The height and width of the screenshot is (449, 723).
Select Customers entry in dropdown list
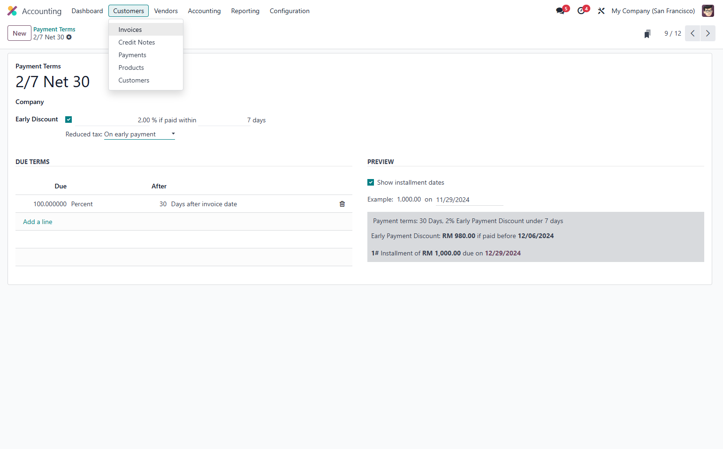[146, 80]
